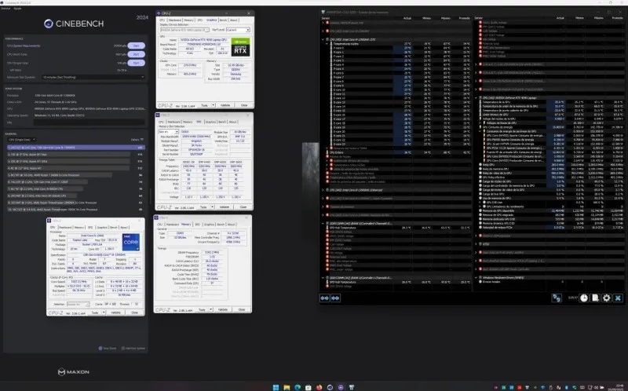Click the Maxon logo
628x391 pixels.
click(74, 372)
